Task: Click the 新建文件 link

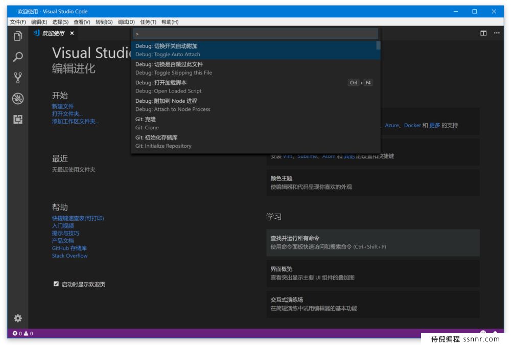Action: [62, 106]
